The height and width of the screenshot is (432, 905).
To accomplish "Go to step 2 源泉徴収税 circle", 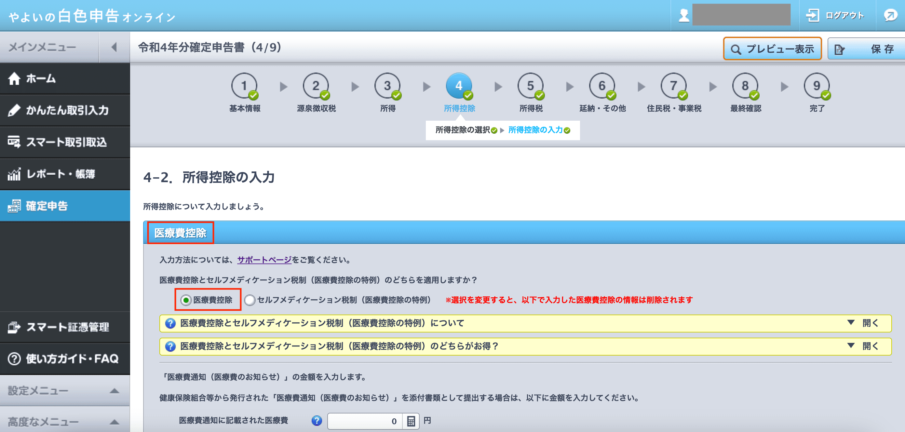I will 316,86.
